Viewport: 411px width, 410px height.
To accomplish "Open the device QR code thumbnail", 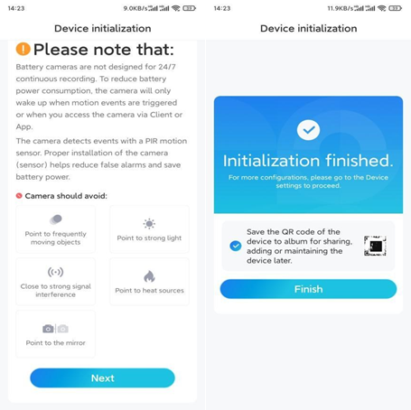I will [x=375, y=246].
